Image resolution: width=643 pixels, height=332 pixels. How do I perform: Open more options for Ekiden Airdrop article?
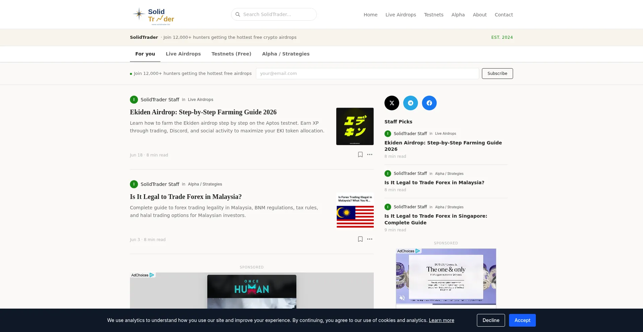coord(370,154)
